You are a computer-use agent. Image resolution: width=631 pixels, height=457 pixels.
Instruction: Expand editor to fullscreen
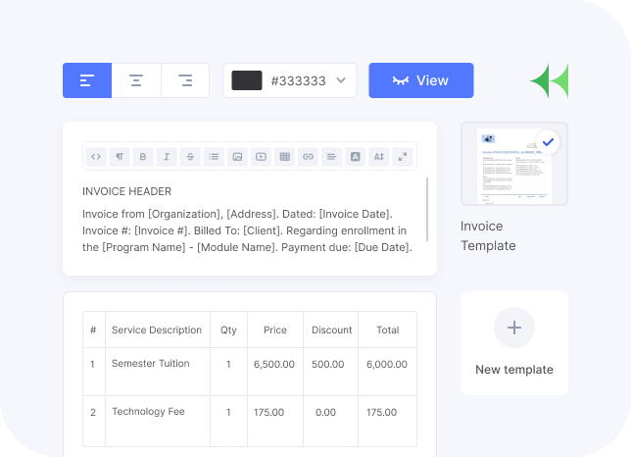403,157
